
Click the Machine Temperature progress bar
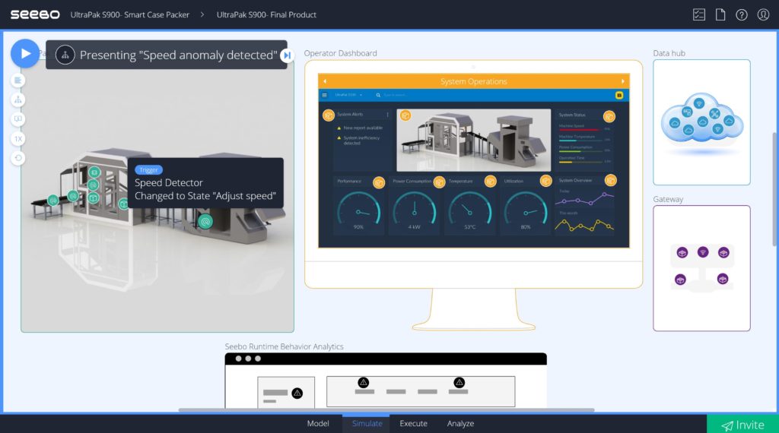(x=581, y=141)
